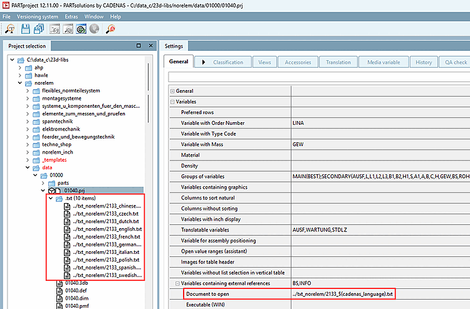Click the green-circled @ toolbar icon
This screenshot has height=309, width=470.
(x=81, y=29)
